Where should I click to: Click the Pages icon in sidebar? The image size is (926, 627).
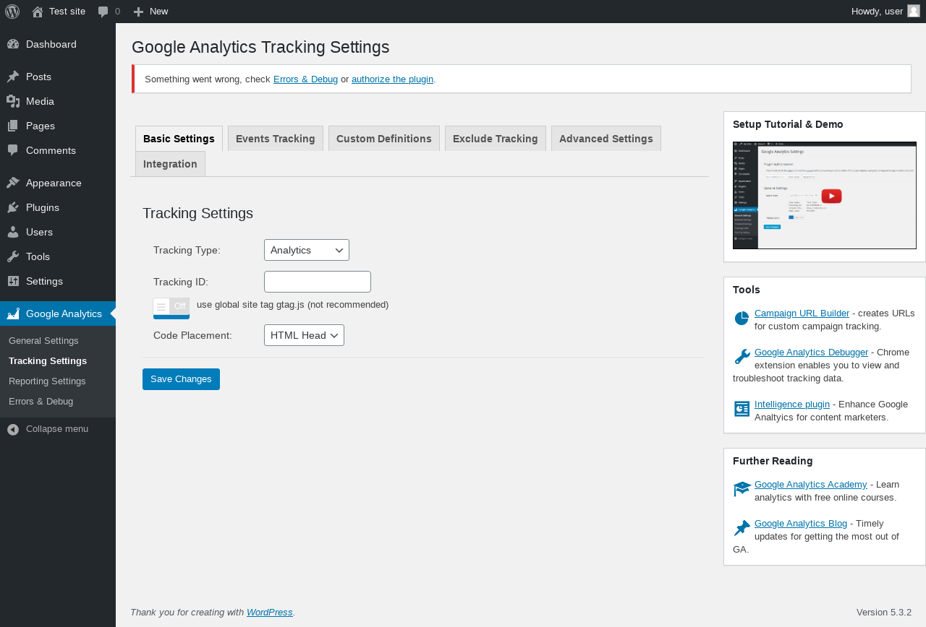click(x=13, y=126)
